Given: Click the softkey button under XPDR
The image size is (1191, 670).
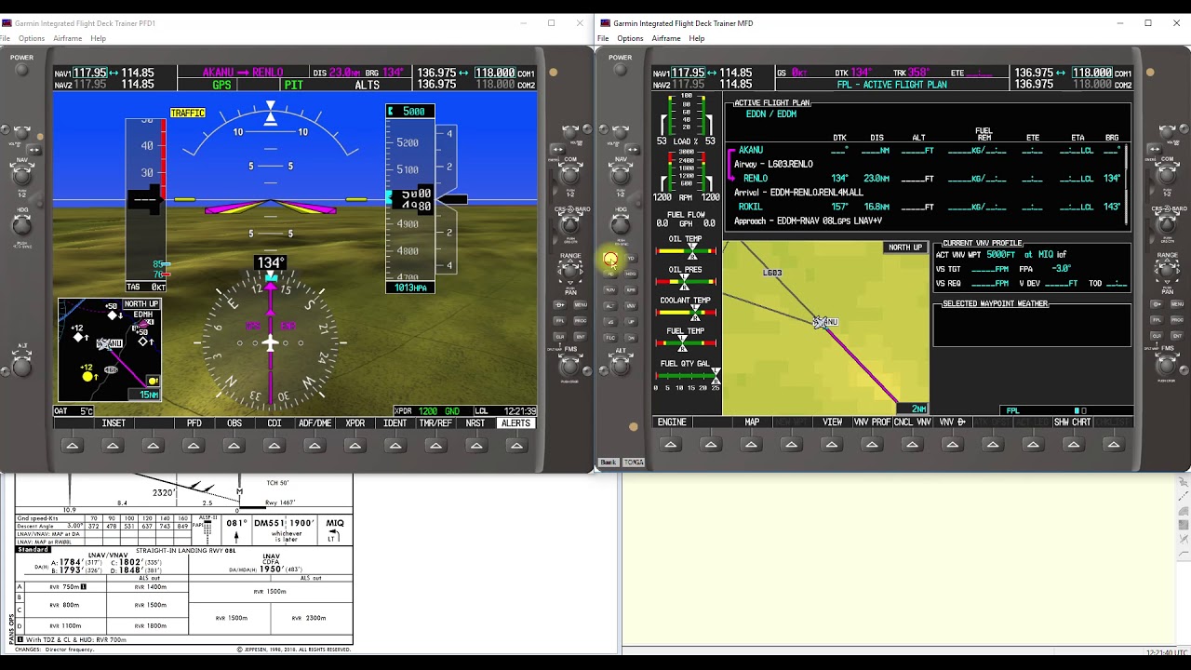Looking at the screenshot, I should click(x=355, y=445).
